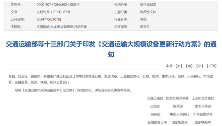
Task: Click the addressee paragraph starting 各省、自治区
Action: [x=111, y=79]
